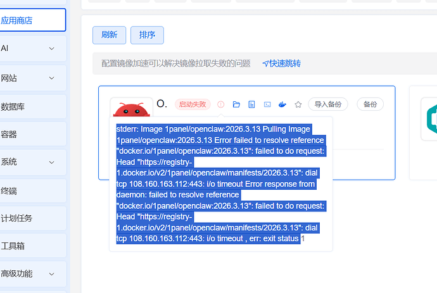Open 应用商店 in the sidebar
Viewport: 437px width, 293px height.
[x=32, y=20]
